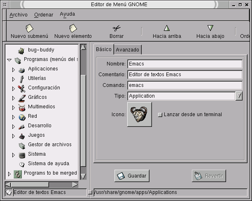The image size is (252, 201).
Task: Expand the Juegos submenu
Action: [14, 136]
